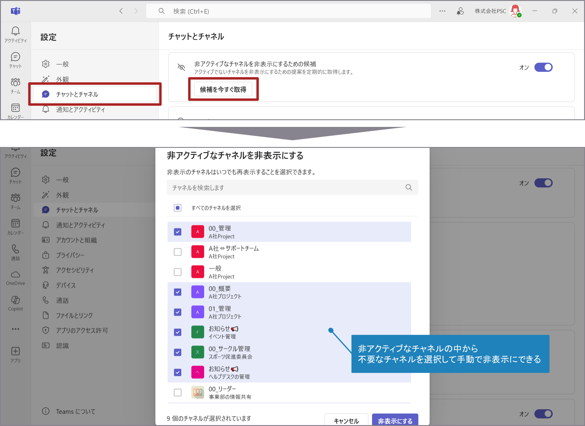The width and height of the screenshot is (585, 426).
Task: Select 外観 settings in top window
Action: point(95,79)
